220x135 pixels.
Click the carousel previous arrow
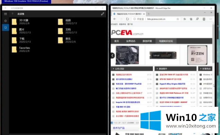[112, 56]
